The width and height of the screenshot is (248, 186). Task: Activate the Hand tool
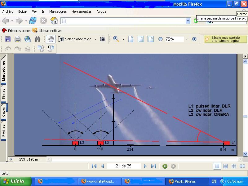[x=51, y=39]
